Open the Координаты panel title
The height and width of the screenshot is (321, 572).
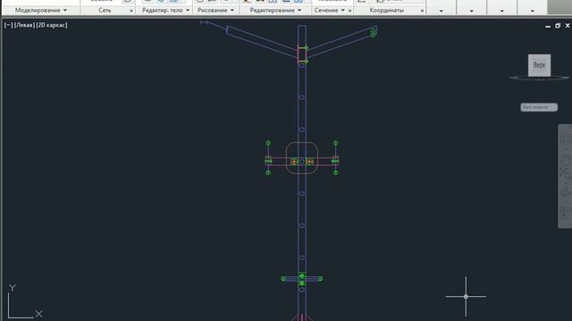pyautogui.click(x=386, y=10)
